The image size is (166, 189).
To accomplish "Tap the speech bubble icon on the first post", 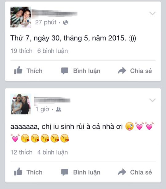I will [65, 71].
